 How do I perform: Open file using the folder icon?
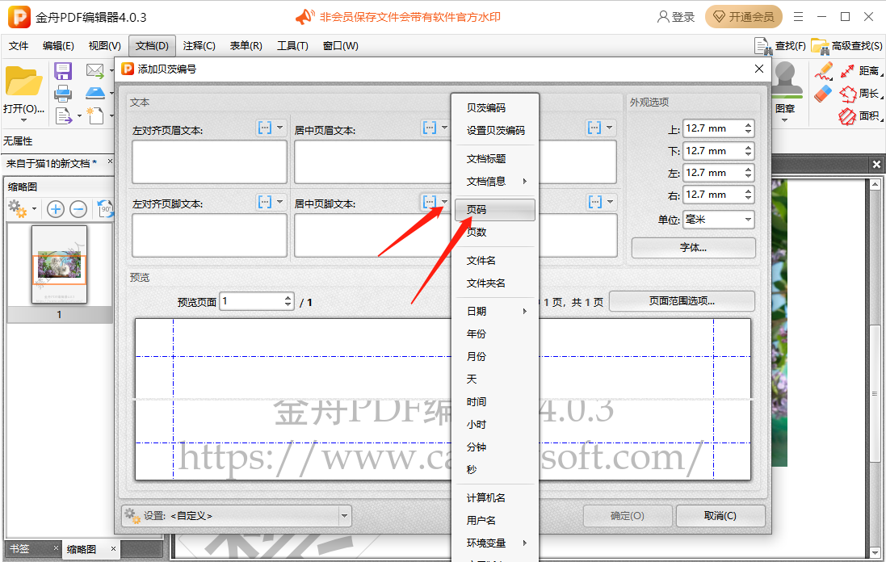pos(23,82)
